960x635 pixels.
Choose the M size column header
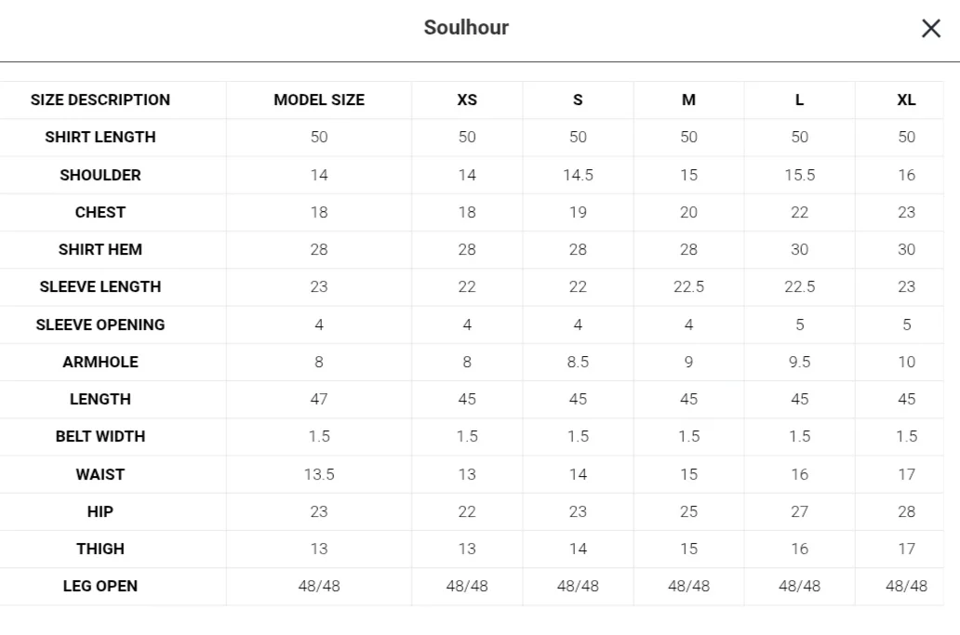(x=688, y=100)
